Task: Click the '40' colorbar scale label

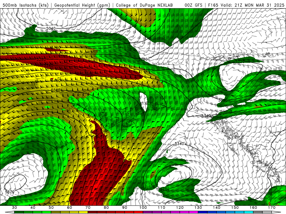Action: click(x=33, y=208)
